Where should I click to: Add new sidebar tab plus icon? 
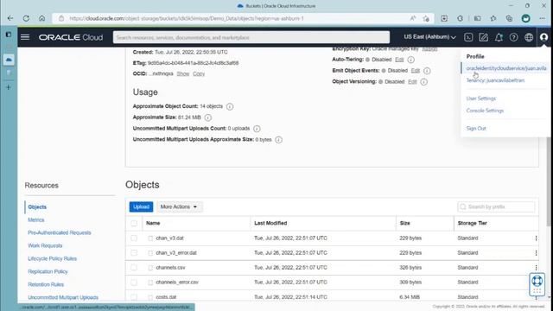point(9,87)
